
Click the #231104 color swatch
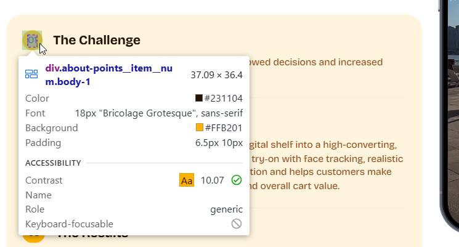[x=199, y=98]
